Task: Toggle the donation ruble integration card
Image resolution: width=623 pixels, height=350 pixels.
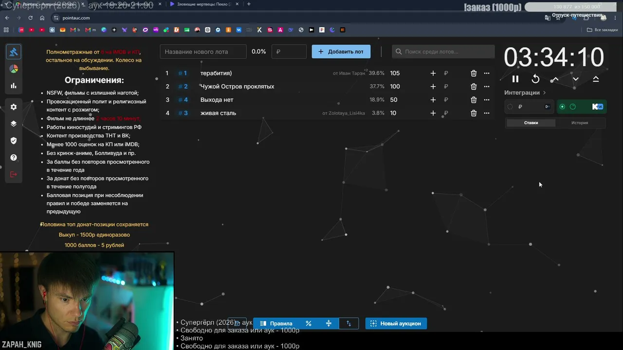Action: click(530, 106)
